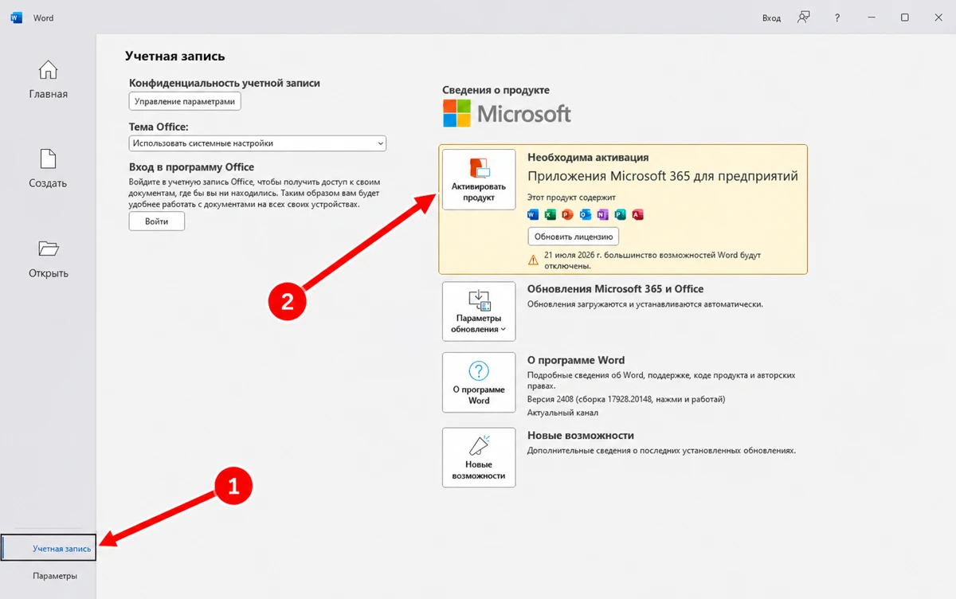Click the Outlook app icon in product list

585,214
